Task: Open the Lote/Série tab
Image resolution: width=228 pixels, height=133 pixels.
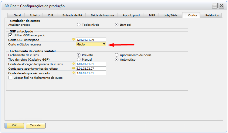Action: click(170, 15)
